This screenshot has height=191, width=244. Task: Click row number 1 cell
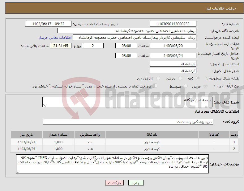(x=234, y=142)
